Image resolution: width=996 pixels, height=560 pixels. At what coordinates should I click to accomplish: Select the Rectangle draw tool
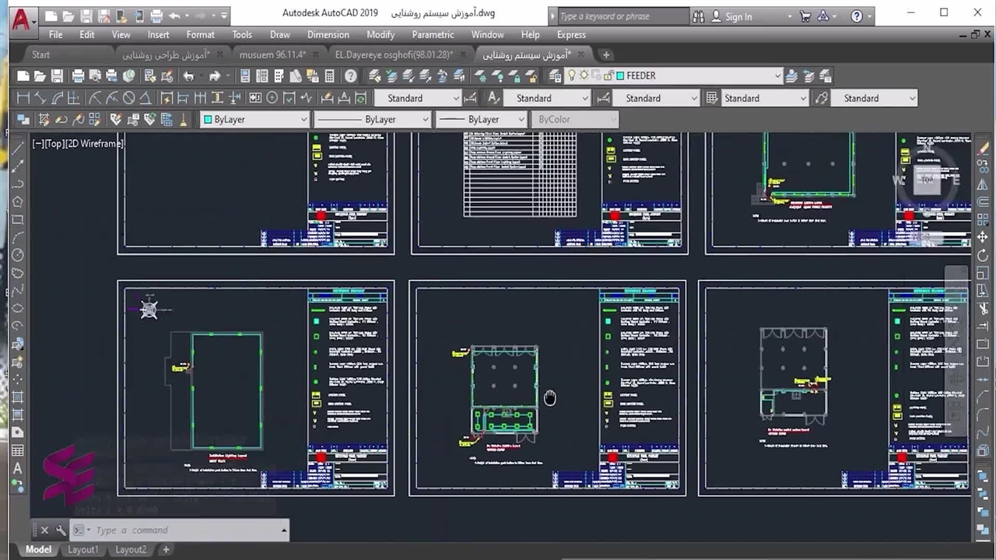coord(17,219)
